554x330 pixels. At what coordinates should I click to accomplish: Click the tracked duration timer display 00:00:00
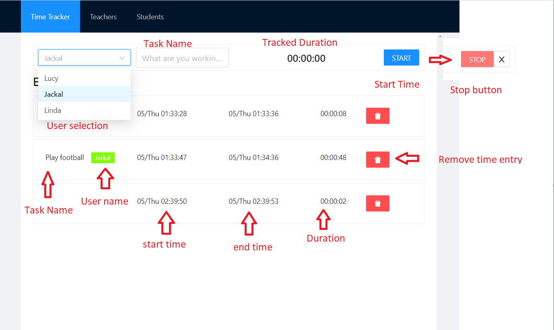[306, 58]
